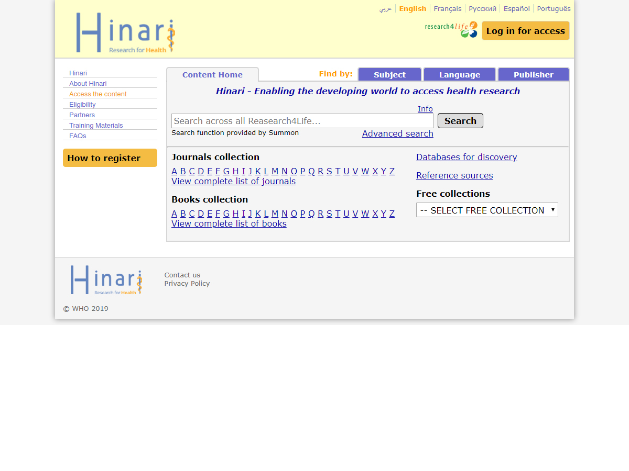Click the How to register button
This screenshot has height=471, width=629.
(110, 158)
